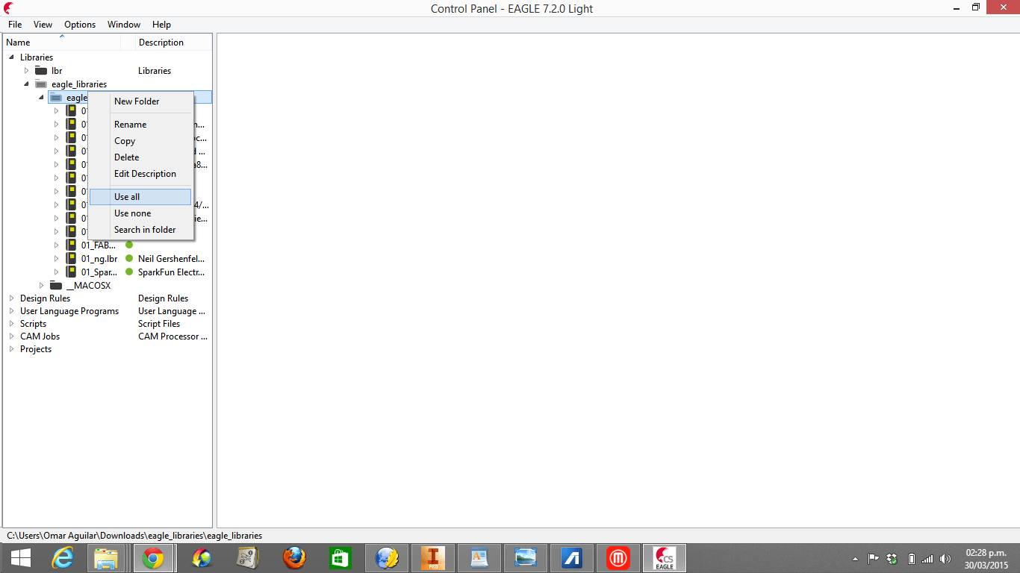This screenshot has width=1020, height=573.
Task: Choose Rename in context menu
Action: (x=140, y=125)
